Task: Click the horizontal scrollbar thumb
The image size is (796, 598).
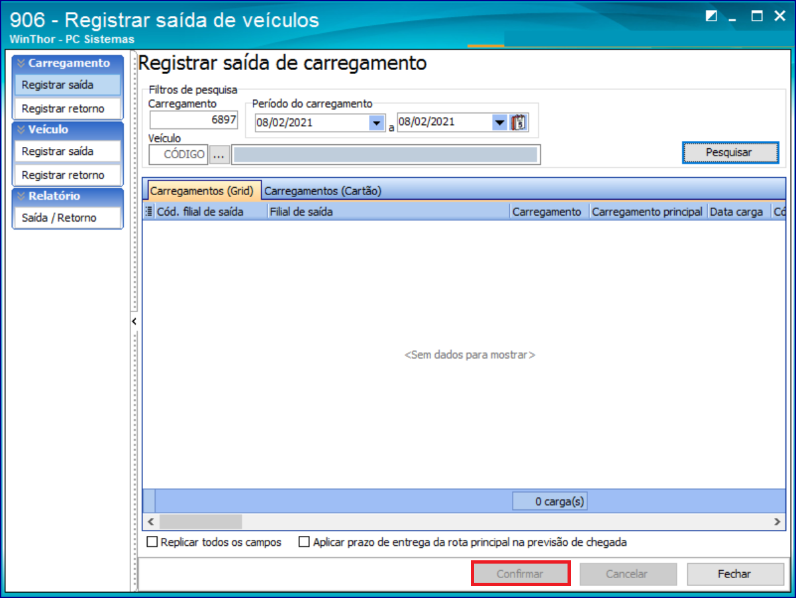Action: [201, 522]
